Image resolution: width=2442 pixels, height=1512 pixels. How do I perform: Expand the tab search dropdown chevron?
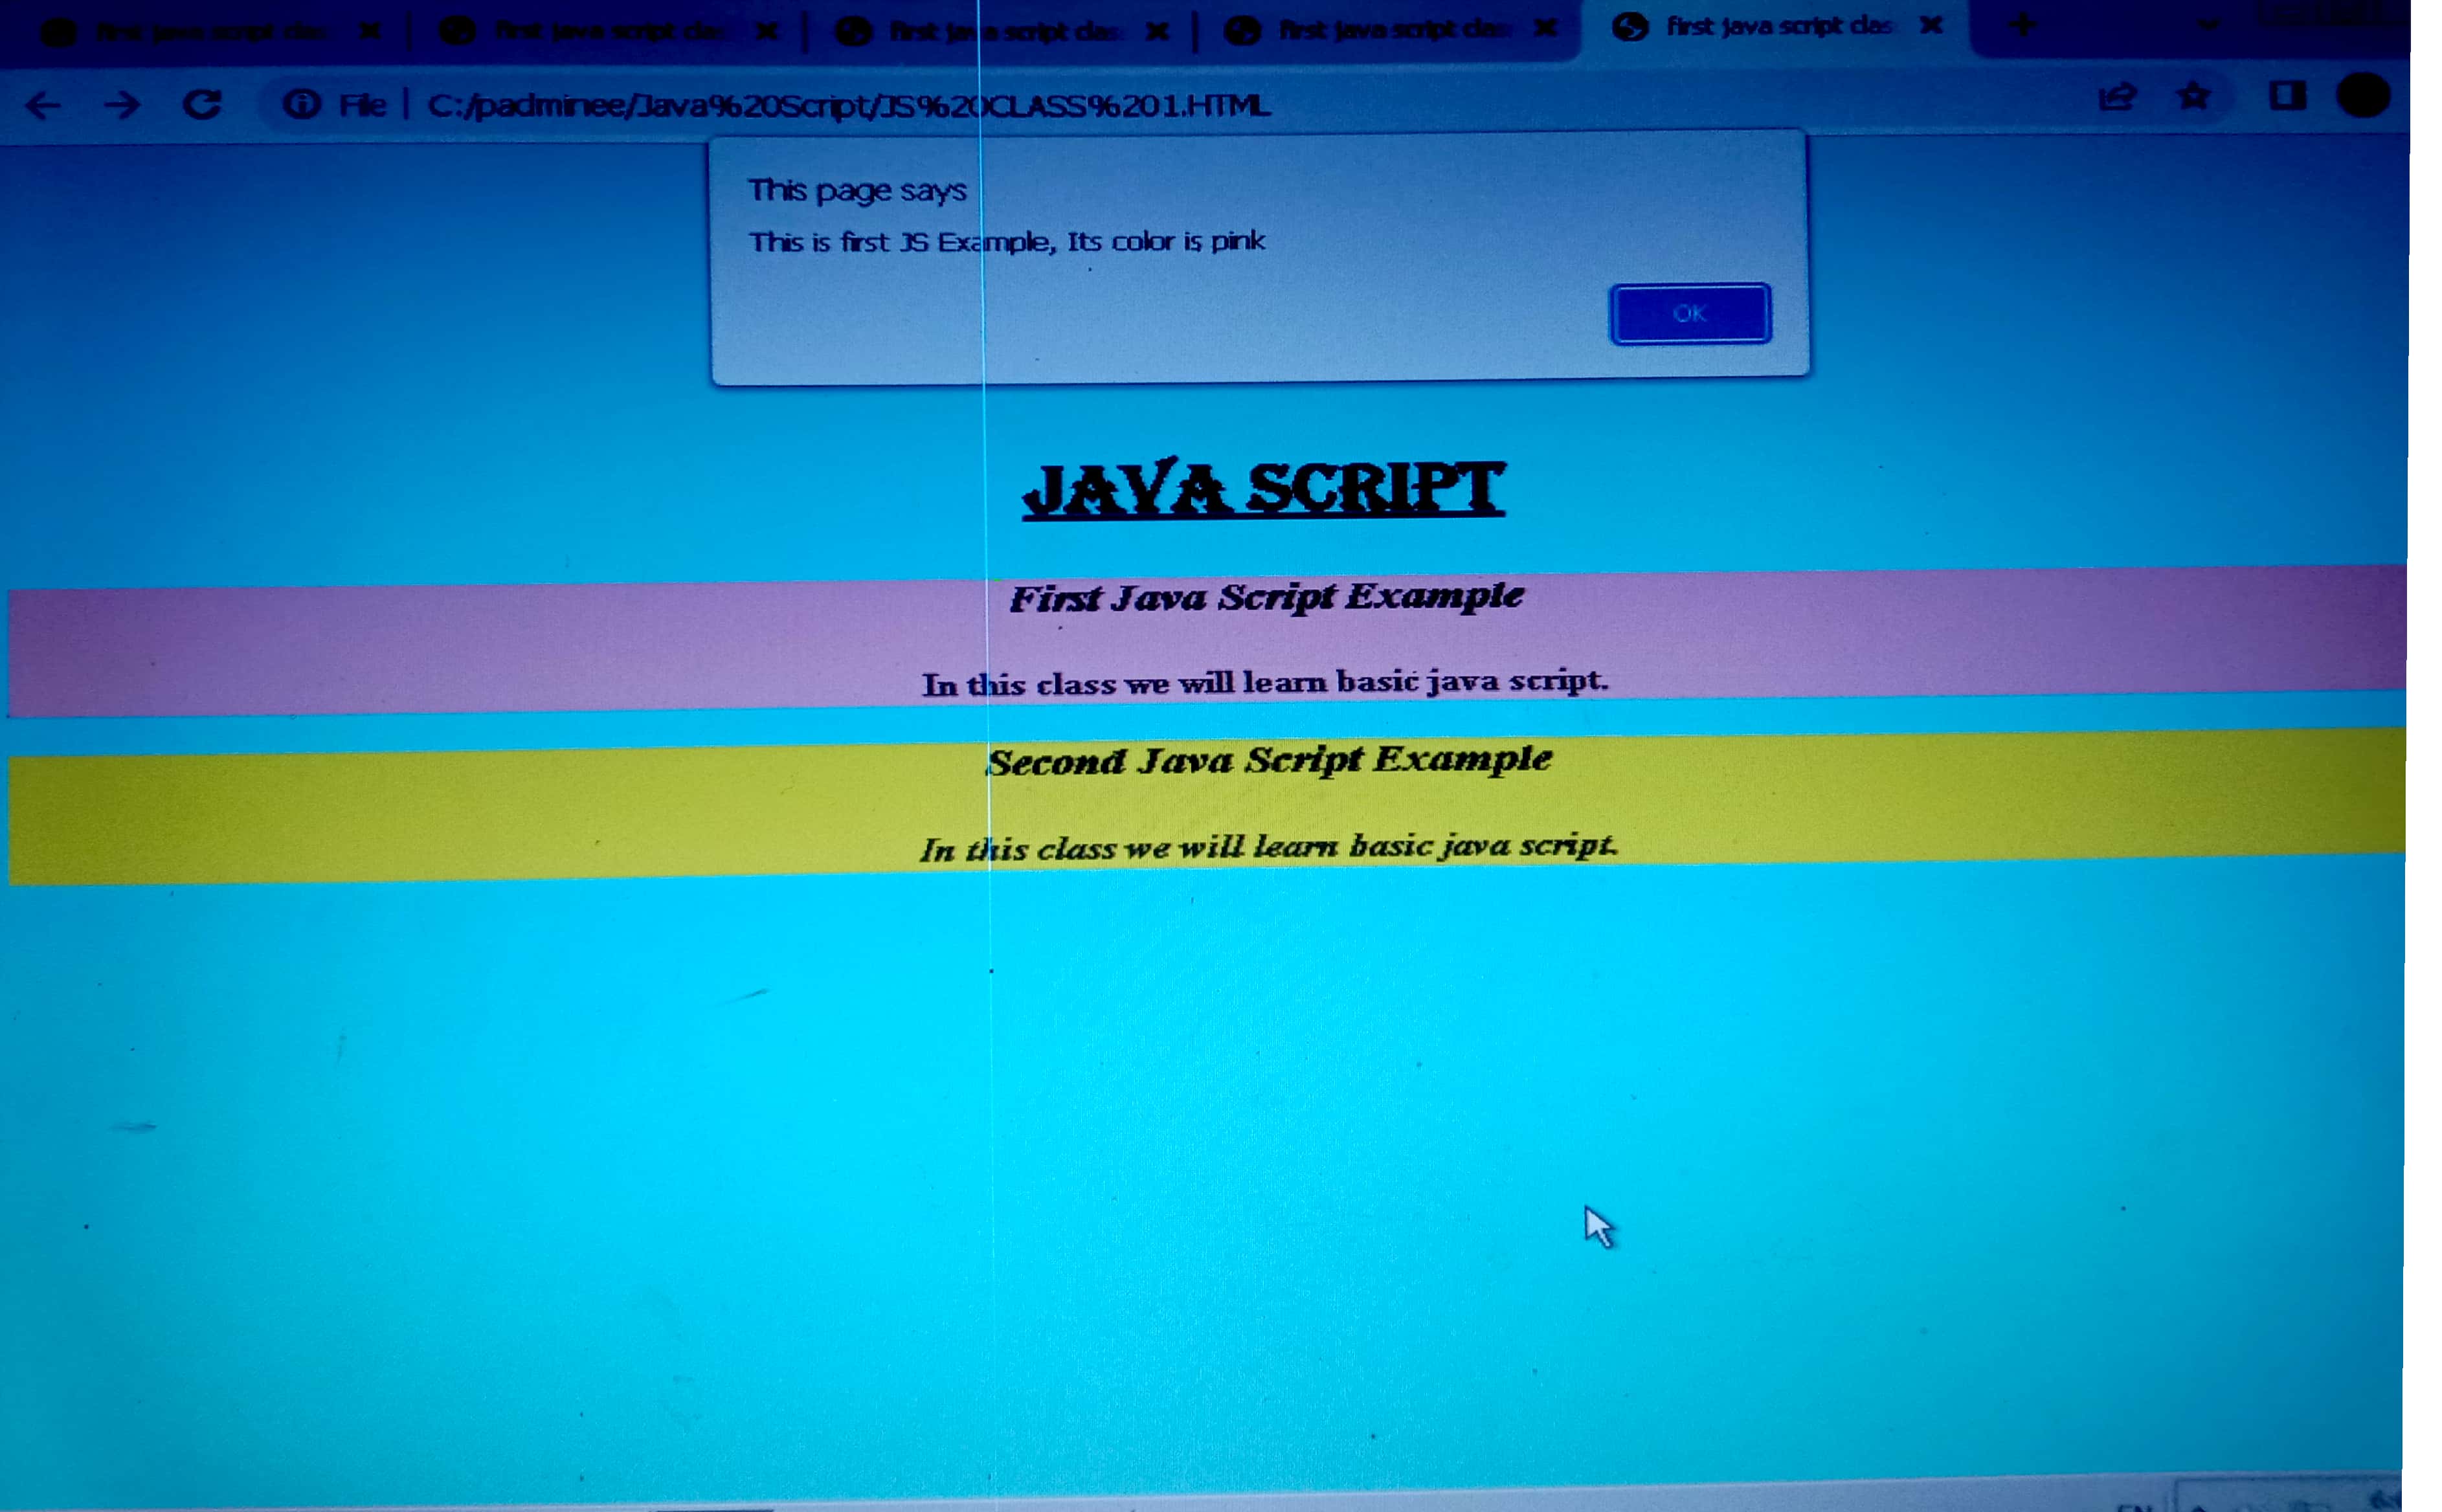(2209, 25)
